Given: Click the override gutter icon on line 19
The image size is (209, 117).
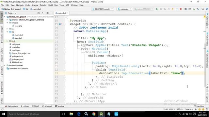Looking at the screenshot, I should coord(60,24).
